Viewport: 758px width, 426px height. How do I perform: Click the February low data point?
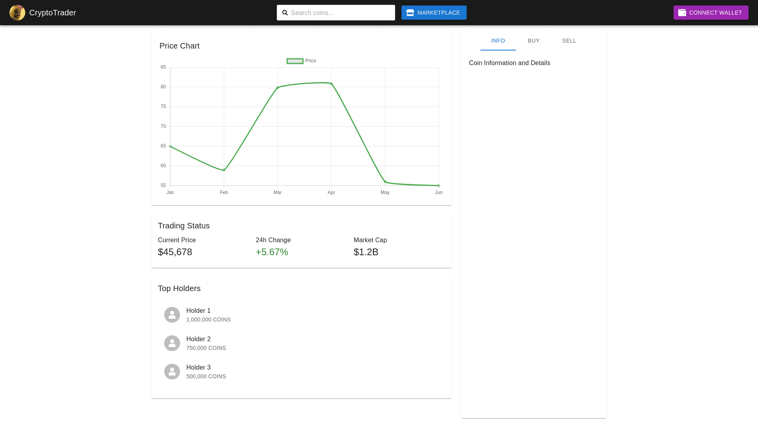(224, 170)
